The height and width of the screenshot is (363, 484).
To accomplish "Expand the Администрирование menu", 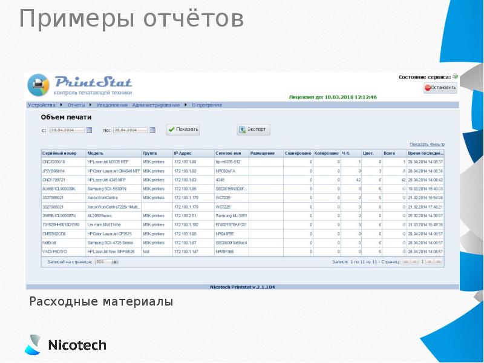I will click(x=155, y=105).
